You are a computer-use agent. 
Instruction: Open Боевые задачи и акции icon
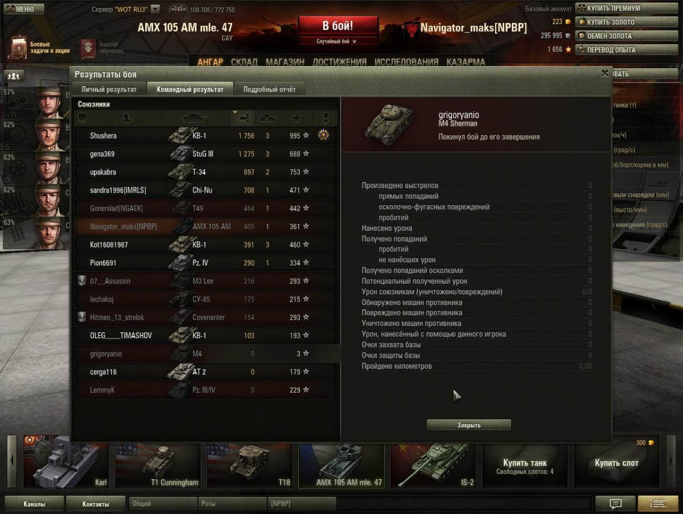point(19,47)
